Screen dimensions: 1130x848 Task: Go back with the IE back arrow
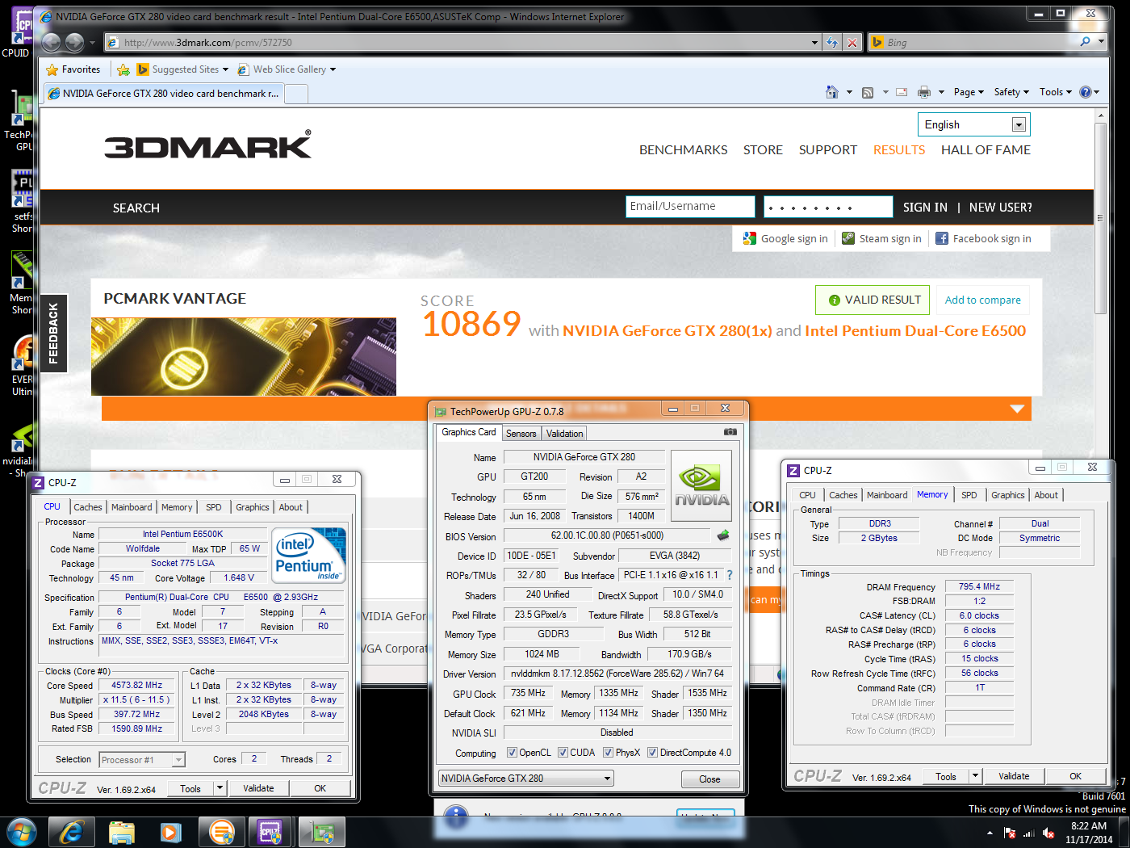tap(51, 42)
